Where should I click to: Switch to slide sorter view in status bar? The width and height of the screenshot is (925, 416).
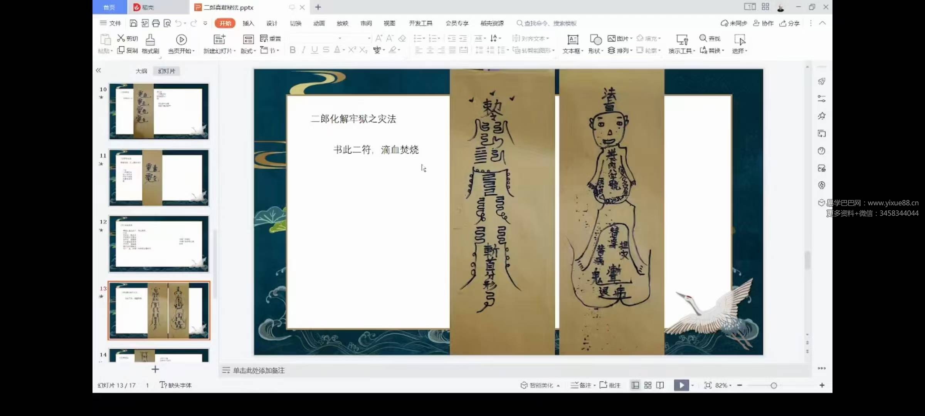pos(647,385)
